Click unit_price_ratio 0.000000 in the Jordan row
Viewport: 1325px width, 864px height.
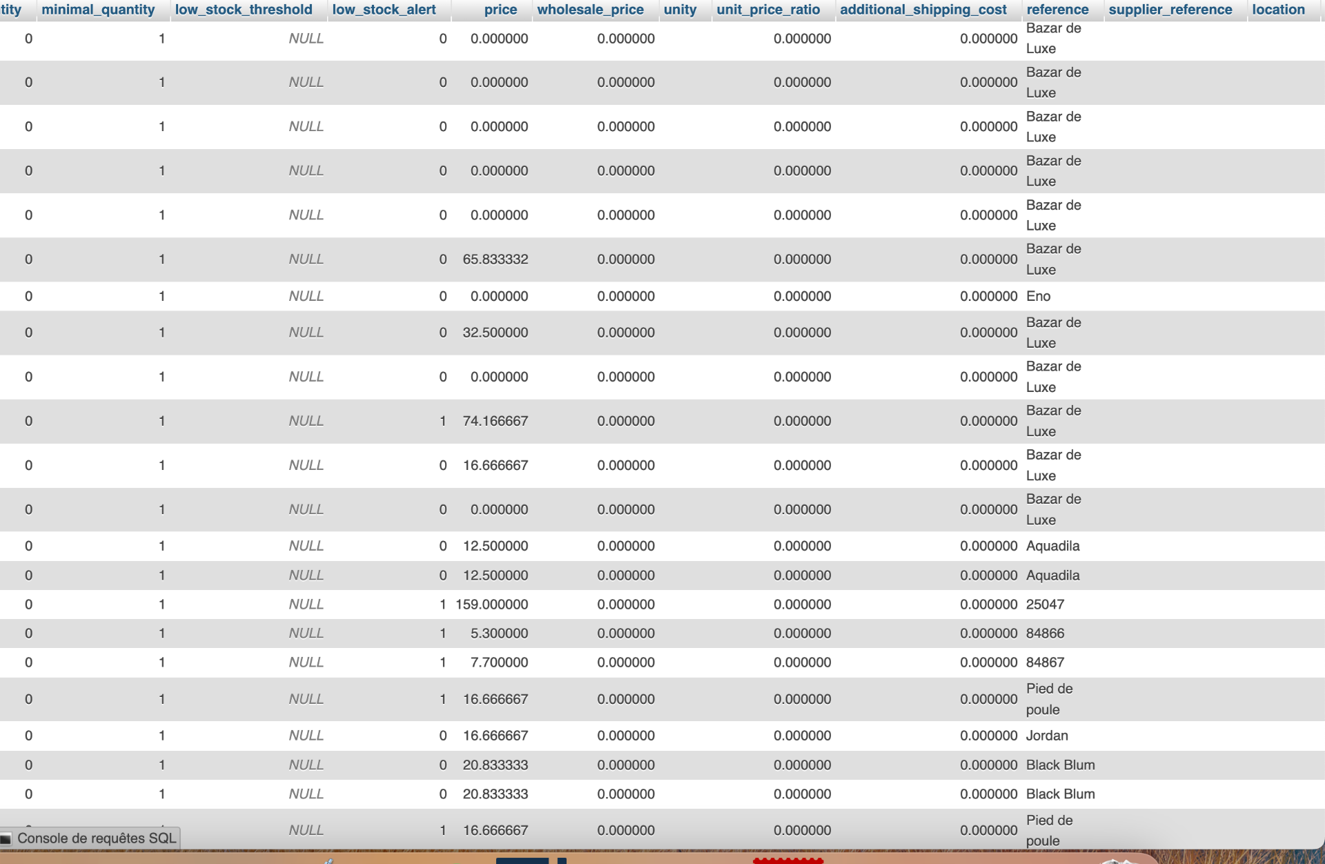[802, 736]
